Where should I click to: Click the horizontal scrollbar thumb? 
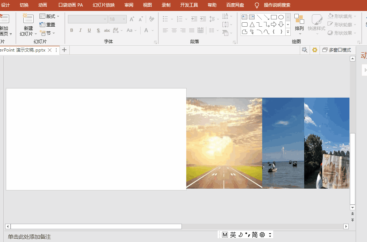(96, 226)
